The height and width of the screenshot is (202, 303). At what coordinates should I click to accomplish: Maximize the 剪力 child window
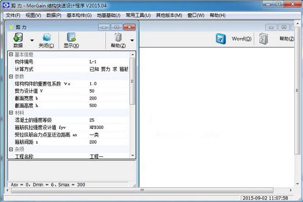tap(117, 27)
